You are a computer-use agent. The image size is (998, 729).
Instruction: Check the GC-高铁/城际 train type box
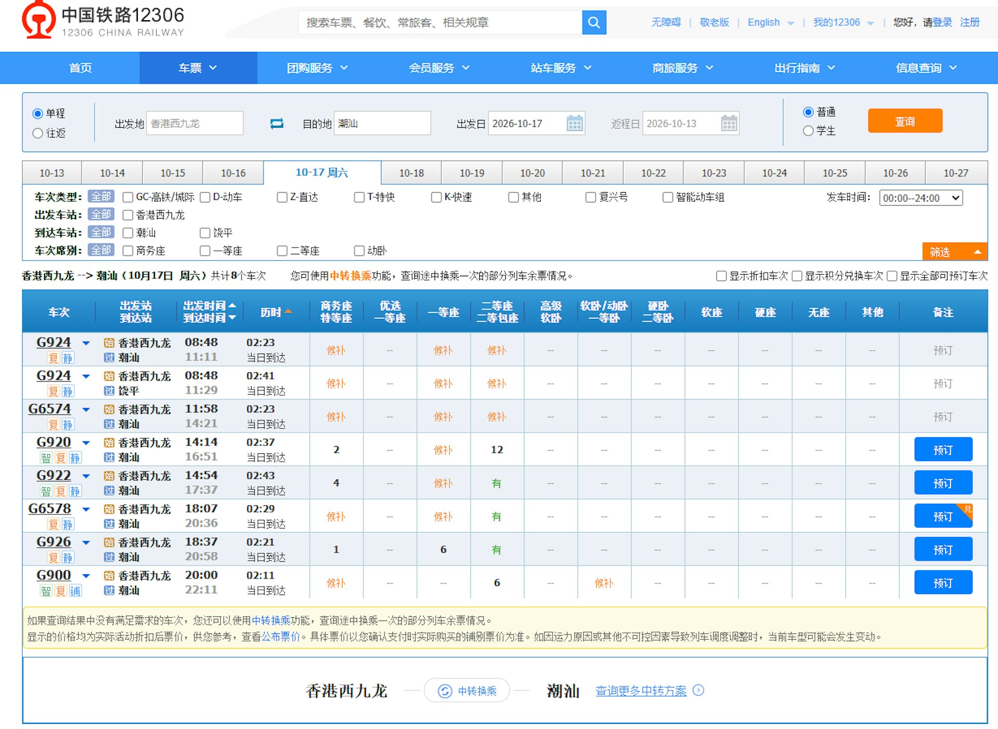tap(128, 197)
